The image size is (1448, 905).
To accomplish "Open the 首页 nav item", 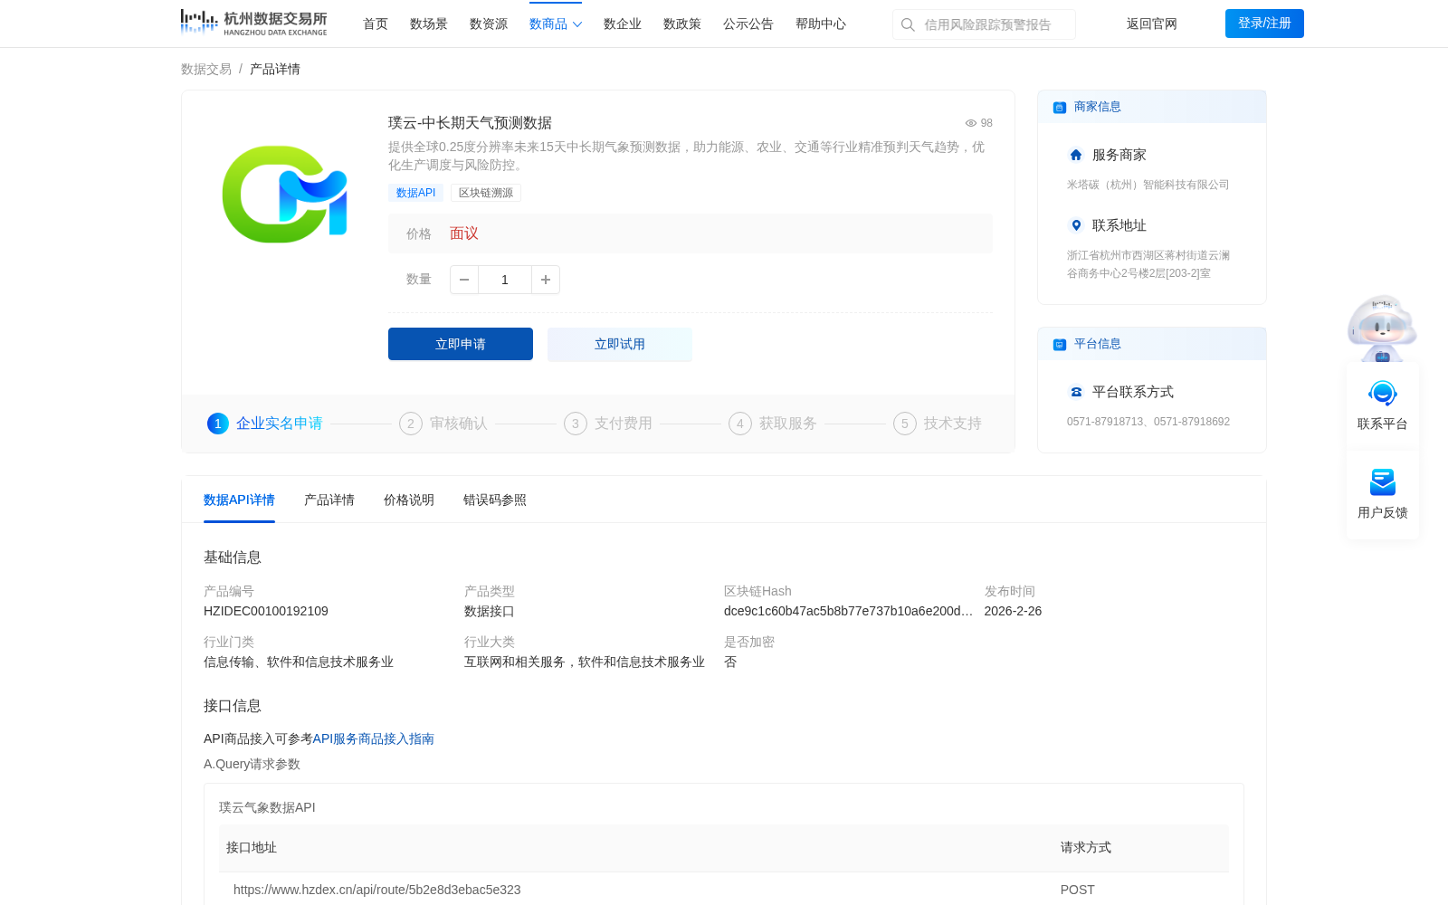I will [376, 24].
